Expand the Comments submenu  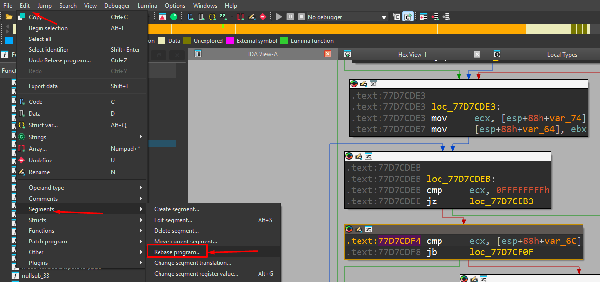pyautogui.click(x=82, y=199)
